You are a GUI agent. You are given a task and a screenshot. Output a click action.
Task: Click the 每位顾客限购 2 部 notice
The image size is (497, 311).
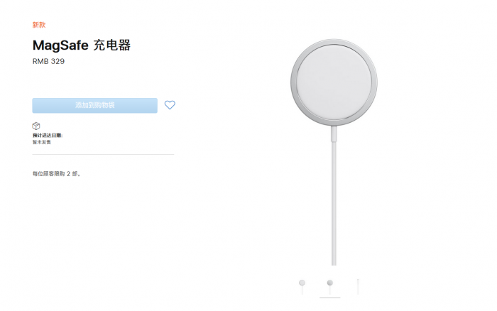coord(57,173)
